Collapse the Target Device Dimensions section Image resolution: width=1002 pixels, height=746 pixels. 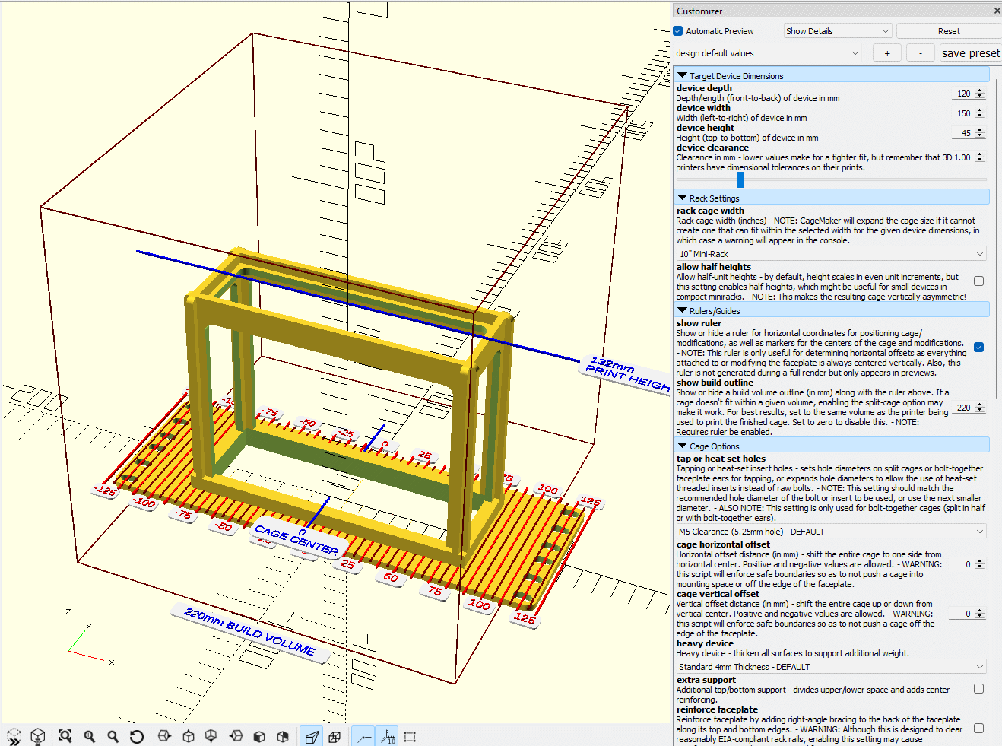click(x=832, y=75)
